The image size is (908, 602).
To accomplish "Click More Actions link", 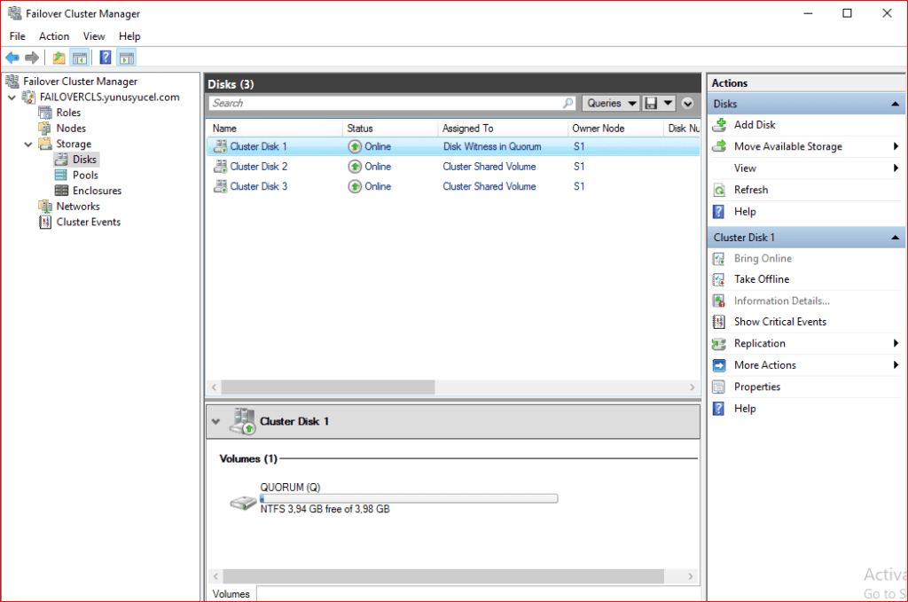I will point(765,365).
